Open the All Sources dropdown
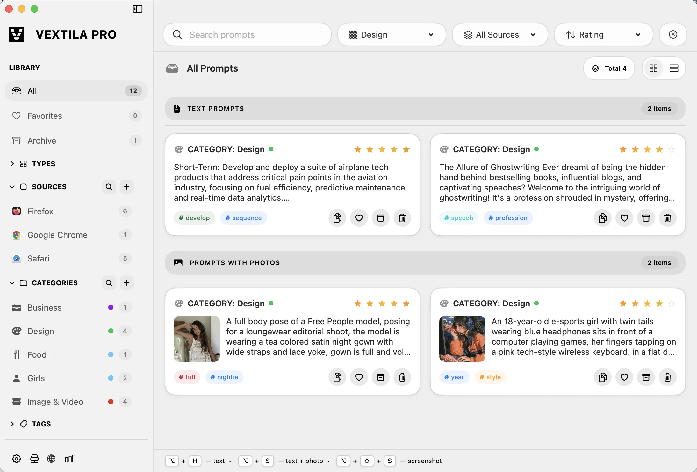Screen dimensions: 697x472 tap(500, 34)
